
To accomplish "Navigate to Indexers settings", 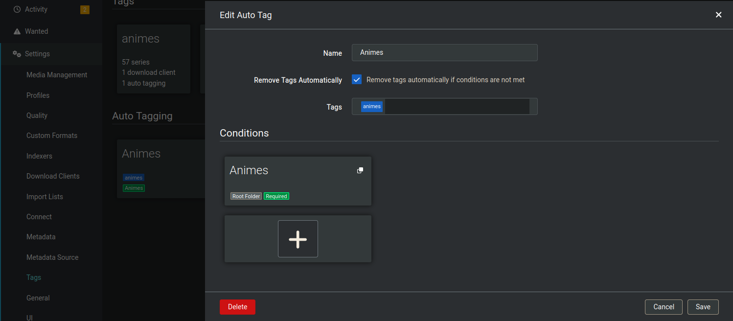I will tap(39, 156).
